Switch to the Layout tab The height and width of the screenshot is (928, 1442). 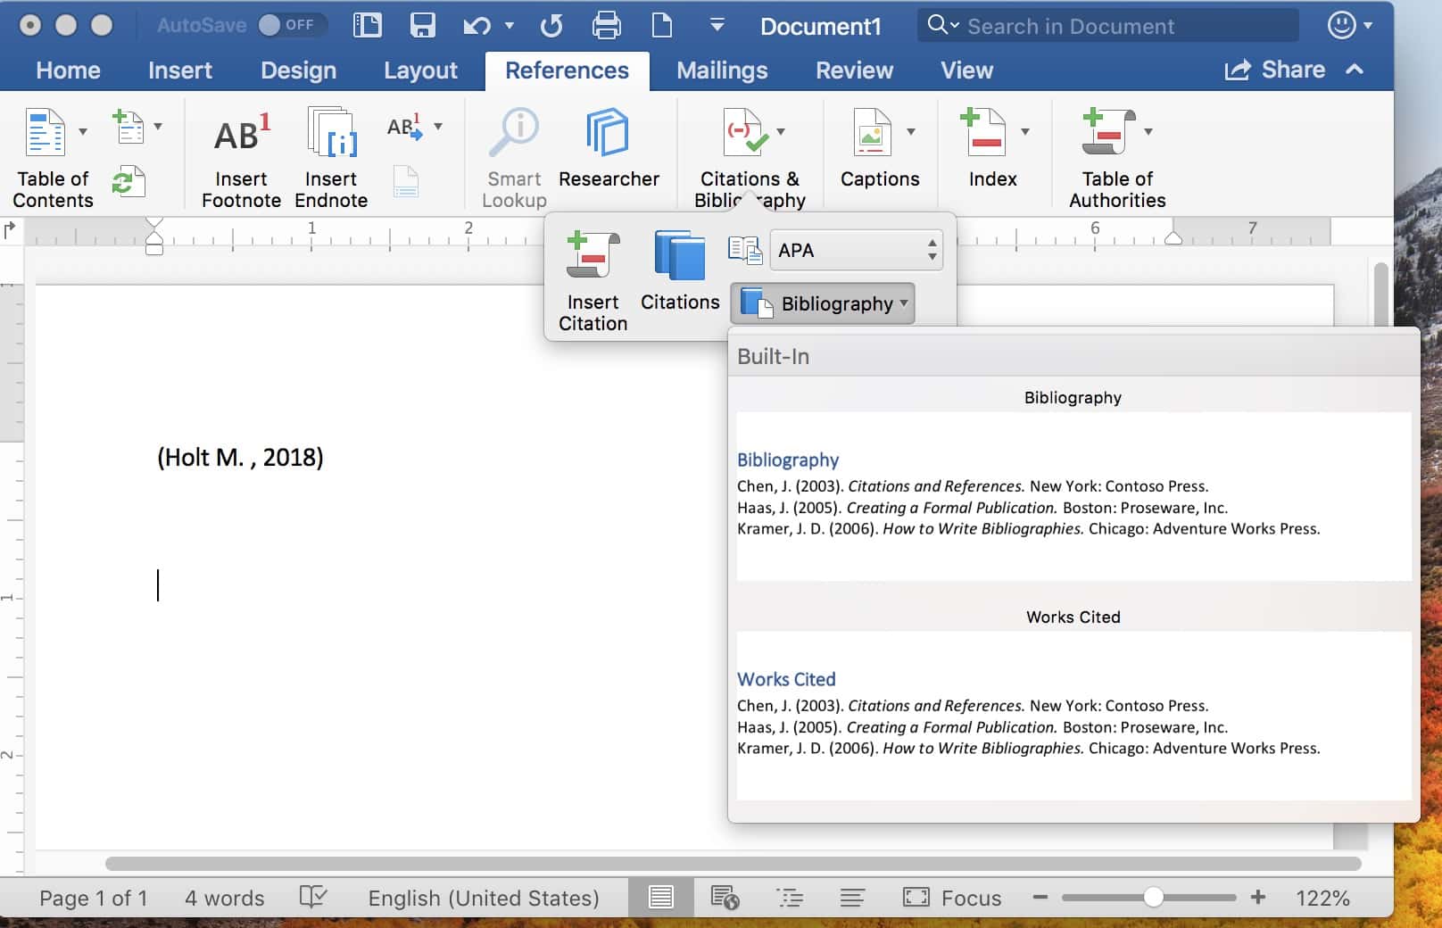pos(420,70)
